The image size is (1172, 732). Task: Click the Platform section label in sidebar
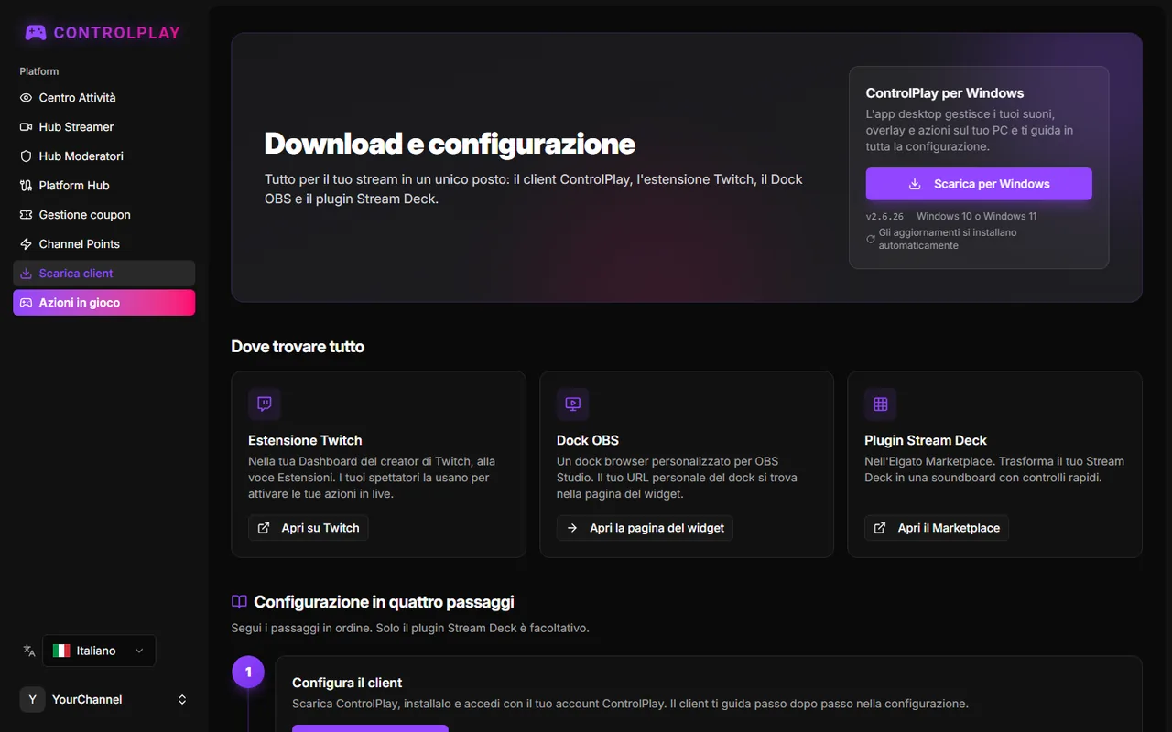(39, 71)
